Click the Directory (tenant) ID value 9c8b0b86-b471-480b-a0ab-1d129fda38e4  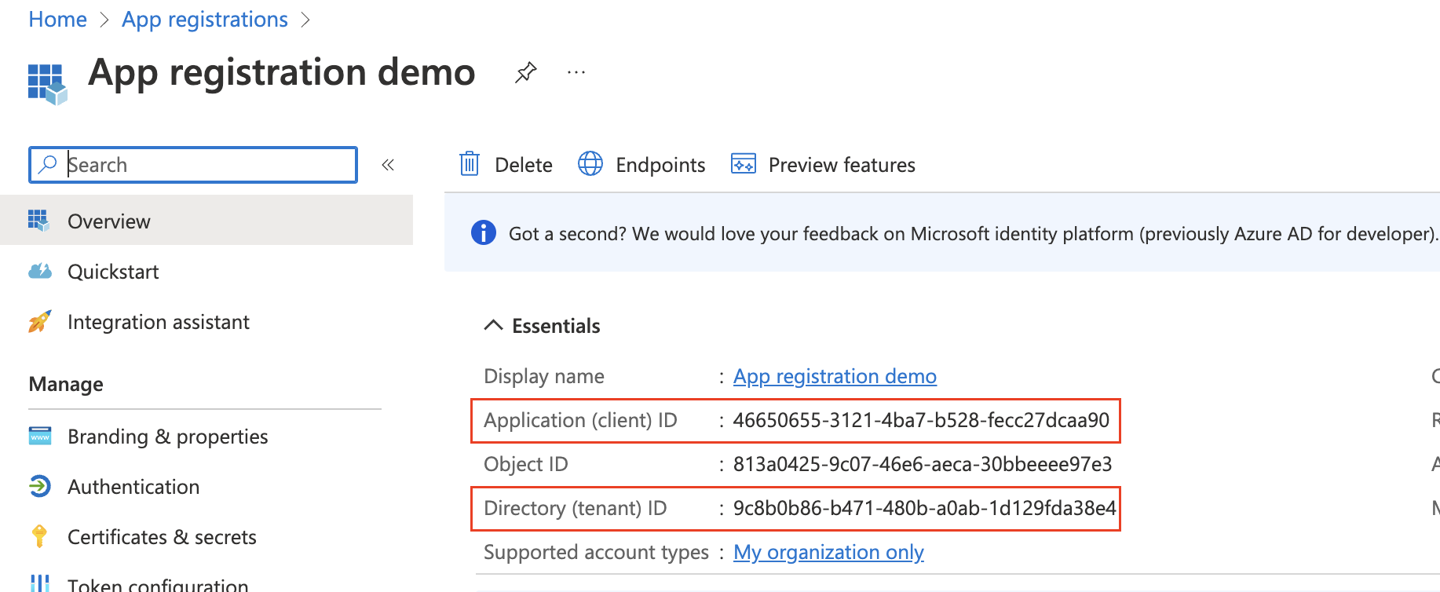[x=924, y=508]
